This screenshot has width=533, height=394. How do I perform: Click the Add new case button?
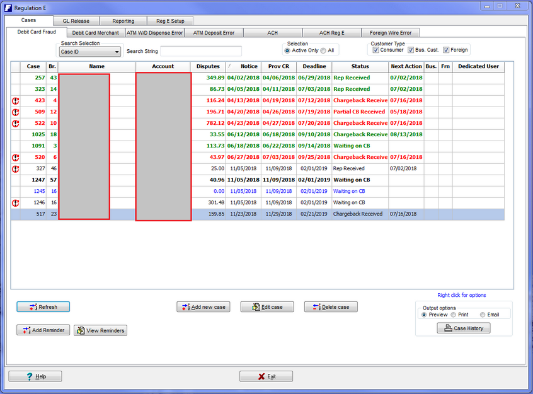[x=203, y=307]
